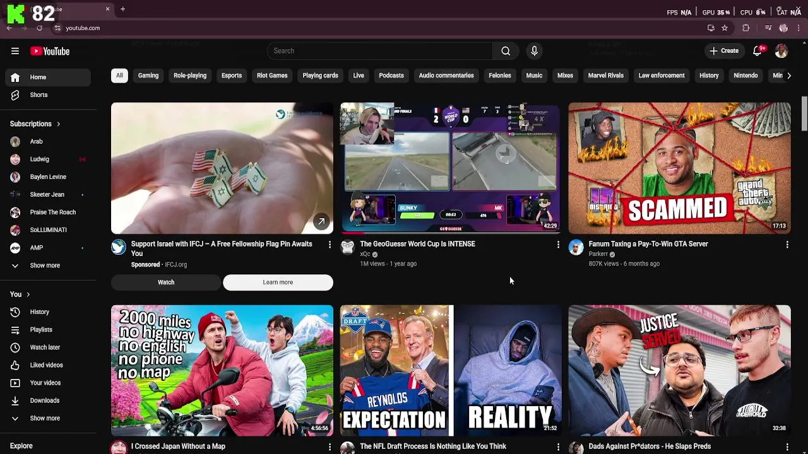The image size is (808, 454).
Task: Open Home in the sidebar
Action: (x=48, y=77)
